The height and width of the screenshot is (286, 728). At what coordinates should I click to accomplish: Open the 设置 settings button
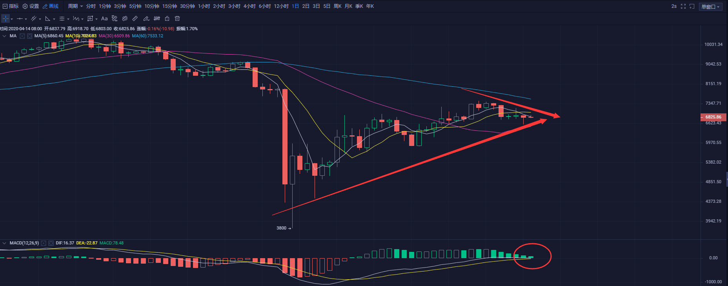(31, 6)
